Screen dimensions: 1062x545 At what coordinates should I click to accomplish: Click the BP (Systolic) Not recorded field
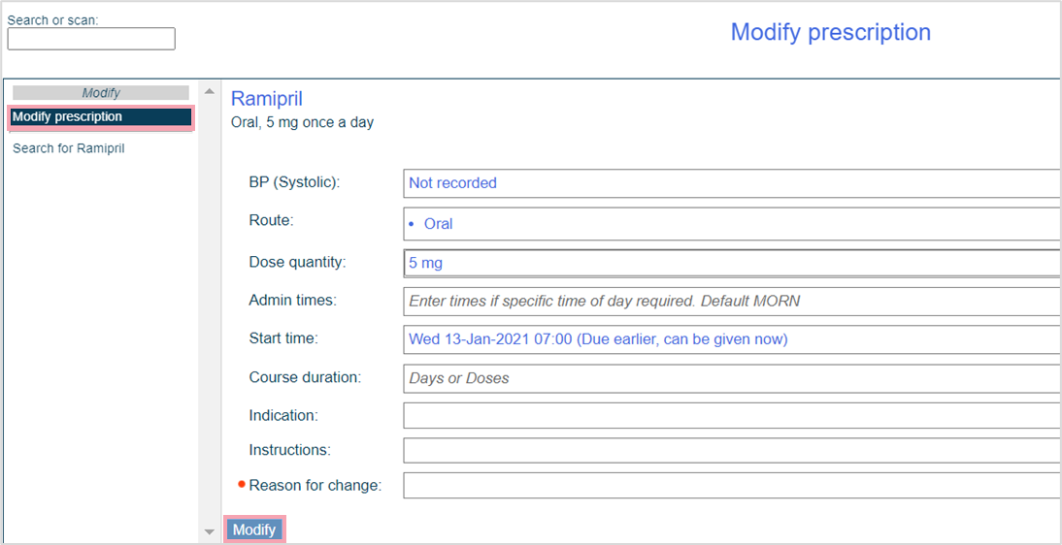pyautogui.click(x=730, y=183)
